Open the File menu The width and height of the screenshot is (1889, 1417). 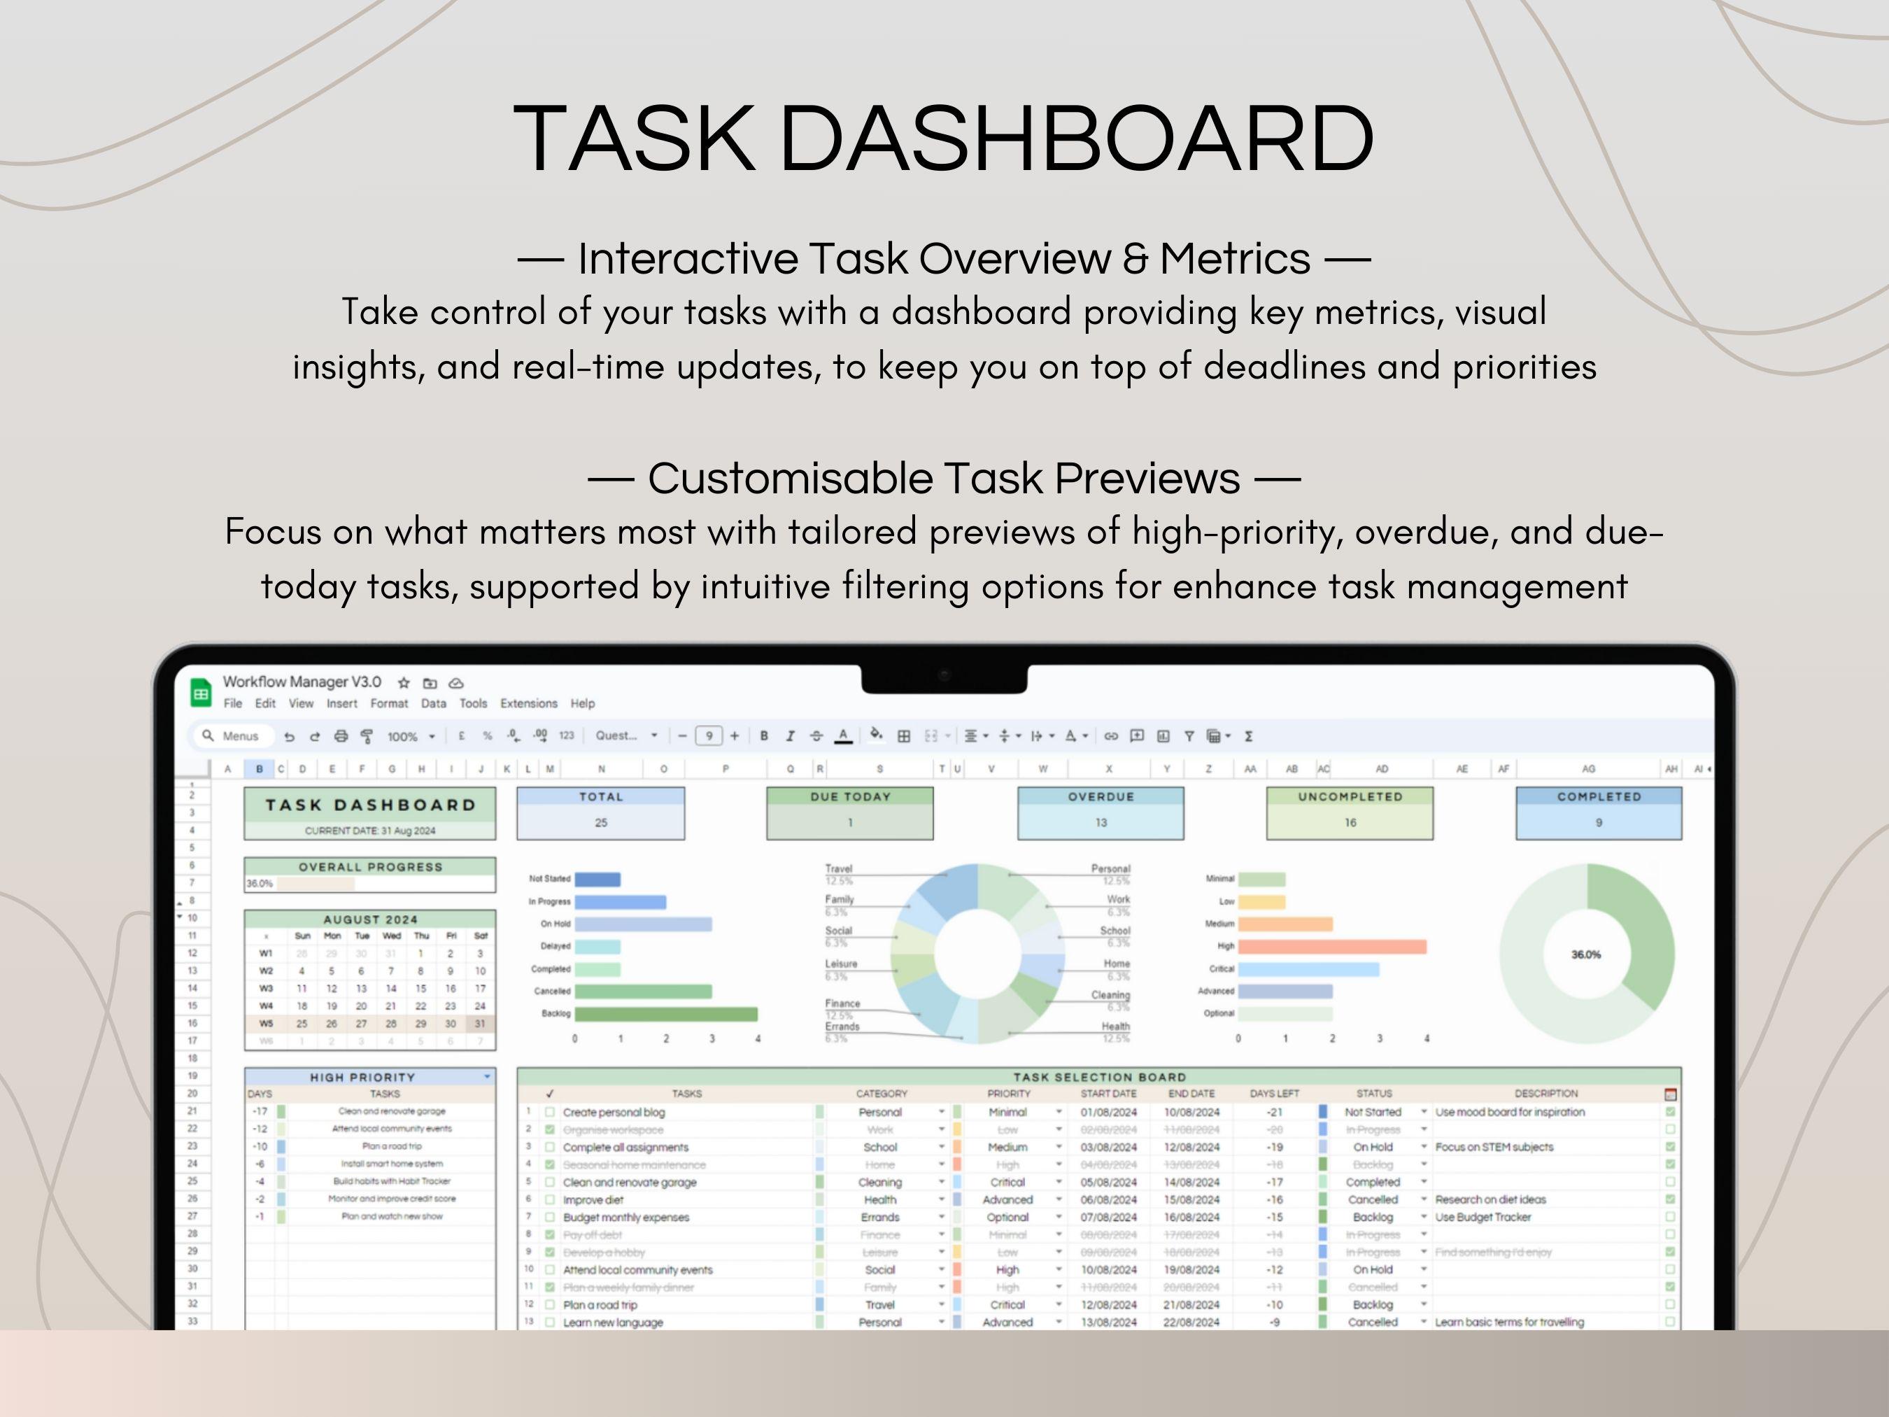(233, 704)
